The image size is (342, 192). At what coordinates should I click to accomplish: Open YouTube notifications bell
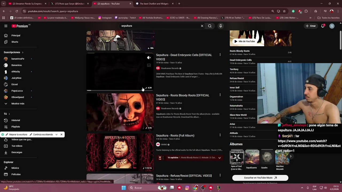(x=323, y=26)
